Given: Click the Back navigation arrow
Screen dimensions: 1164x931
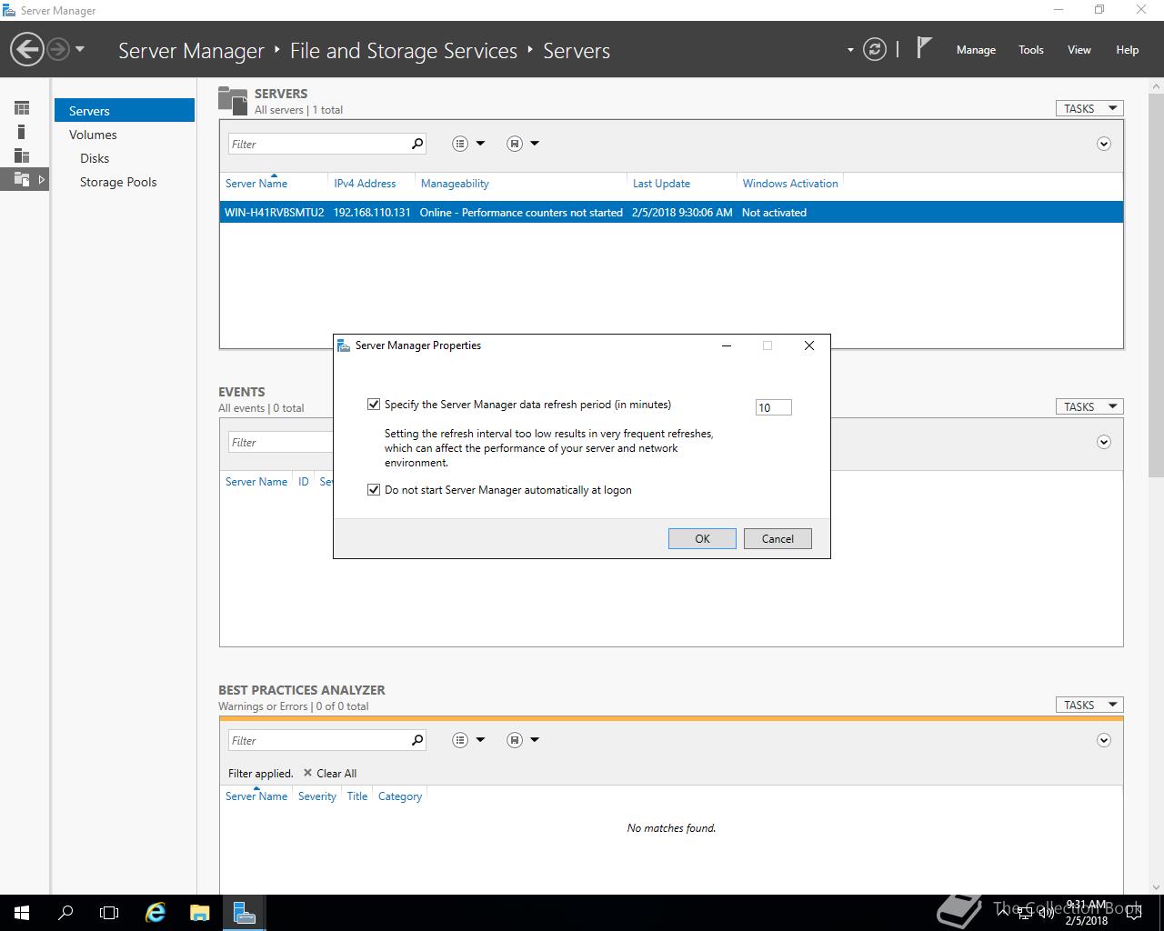Looking at the screenshot, I should click(27, 49).
